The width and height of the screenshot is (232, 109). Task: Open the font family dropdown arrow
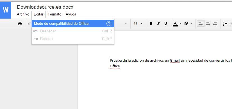click(126, 24)
